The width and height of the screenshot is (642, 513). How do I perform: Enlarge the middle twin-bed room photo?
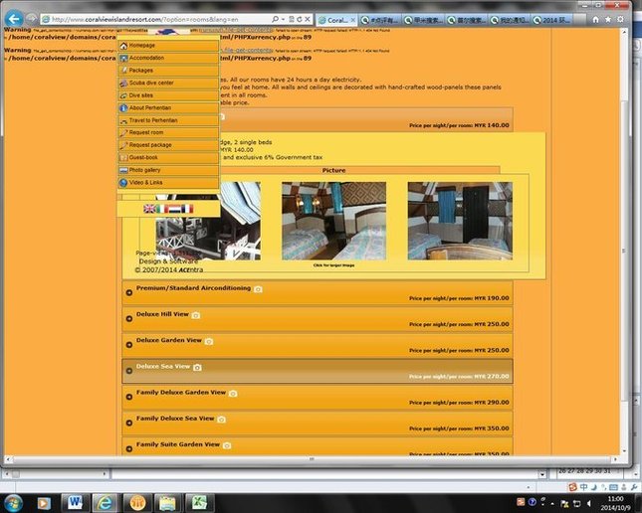pyautogui.click(x=333, y=221)
